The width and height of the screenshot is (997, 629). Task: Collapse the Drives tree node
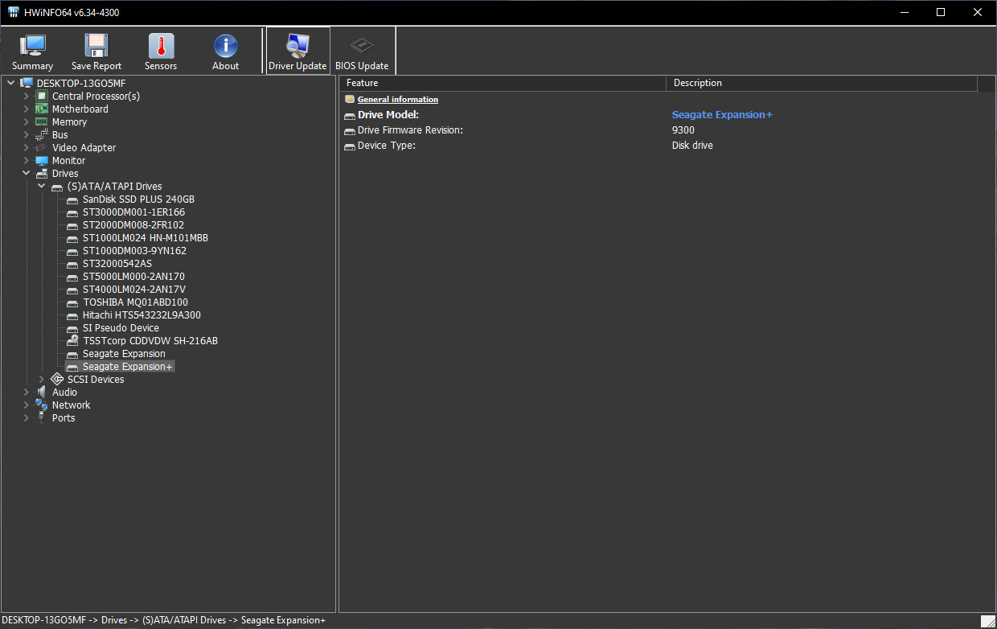click(x=26, y=174)
